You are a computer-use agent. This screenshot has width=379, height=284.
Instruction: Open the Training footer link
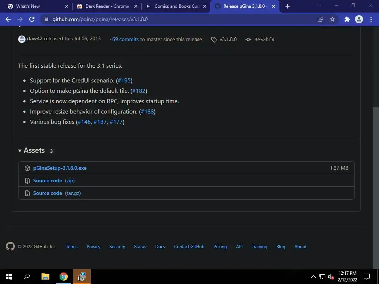tap(259, 247)
